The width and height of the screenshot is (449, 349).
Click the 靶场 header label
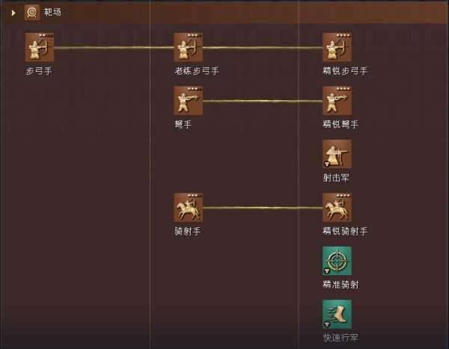[52, 12]
